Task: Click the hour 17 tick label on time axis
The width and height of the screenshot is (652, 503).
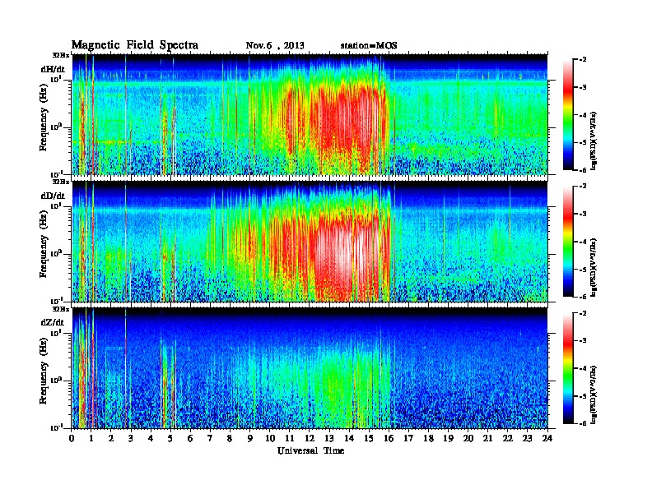Action: tap(409, 438)
